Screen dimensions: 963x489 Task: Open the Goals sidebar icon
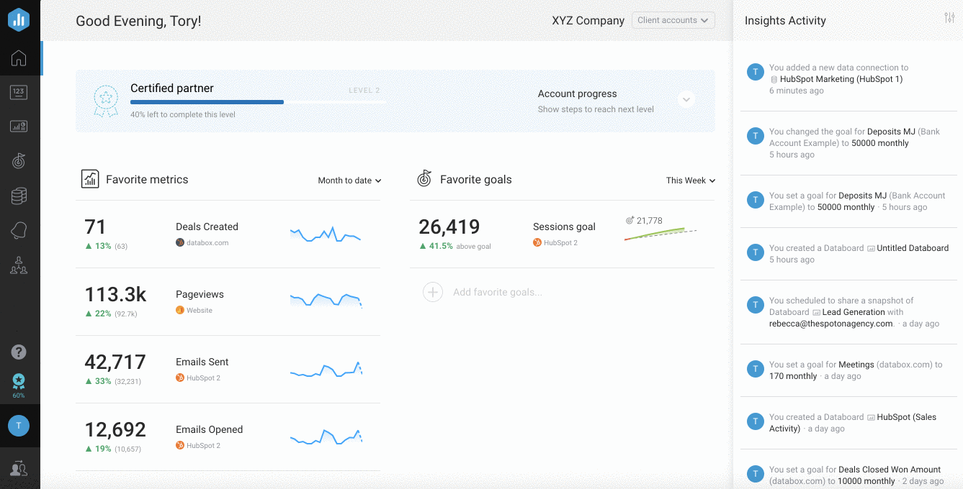pos(19,161)
